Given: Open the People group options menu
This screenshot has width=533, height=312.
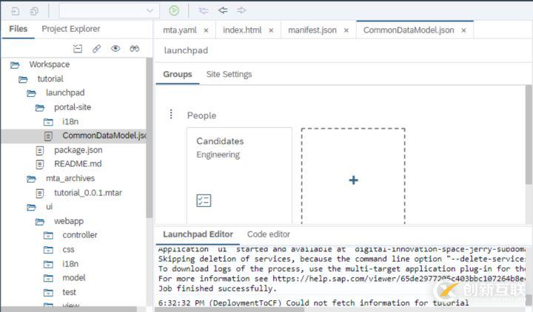Looking at the screenshot, I should point(171,114).
